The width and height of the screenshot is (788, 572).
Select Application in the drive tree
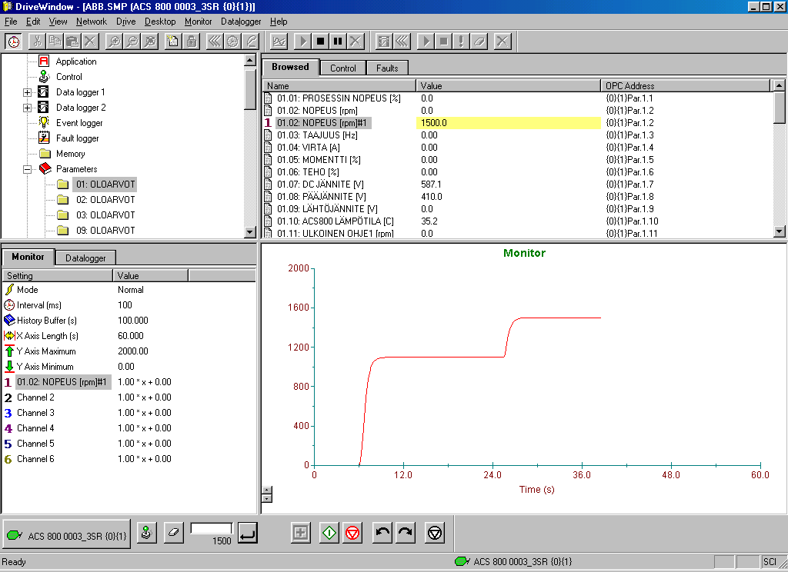(76, 62)
